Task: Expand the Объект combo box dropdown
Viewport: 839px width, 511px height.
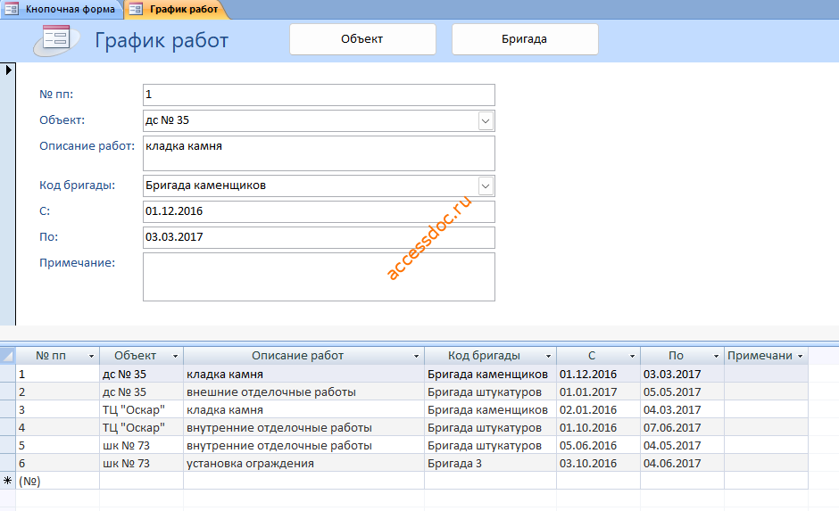Action: tap(486, 120)
